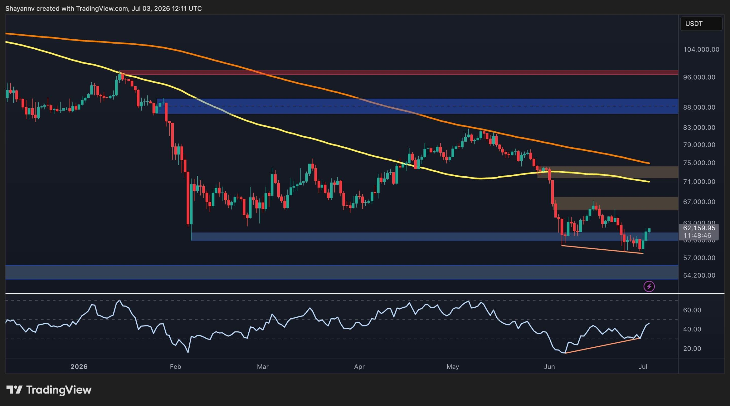
Task: Open the USDT currency selector
Action: (701, 24)
